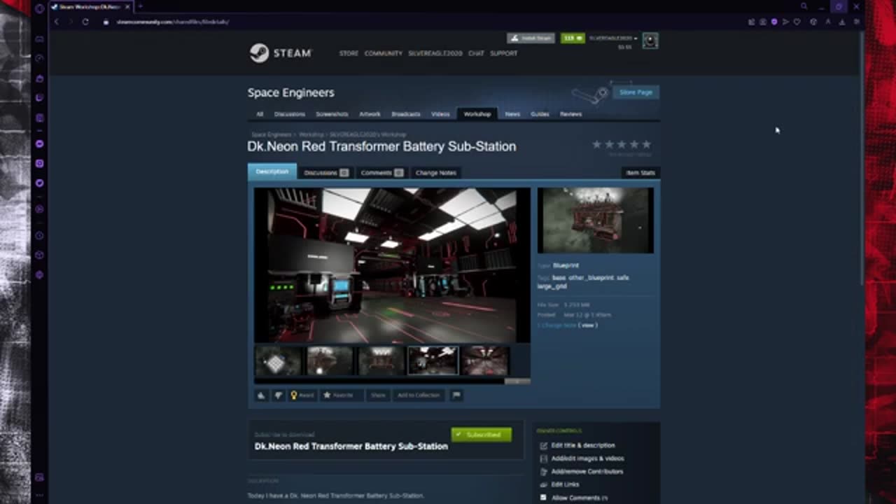The width and height of the screenshot is (896, 504).
Task: Select the Workshop hub tab
Action: (x=477, y=114)
